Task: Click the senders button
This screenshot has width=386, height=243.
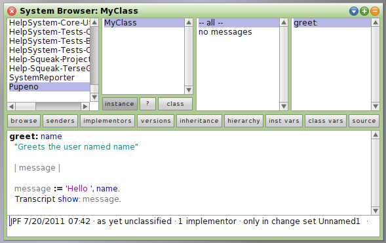Action: pyautogui.click(x=60, y=121)
